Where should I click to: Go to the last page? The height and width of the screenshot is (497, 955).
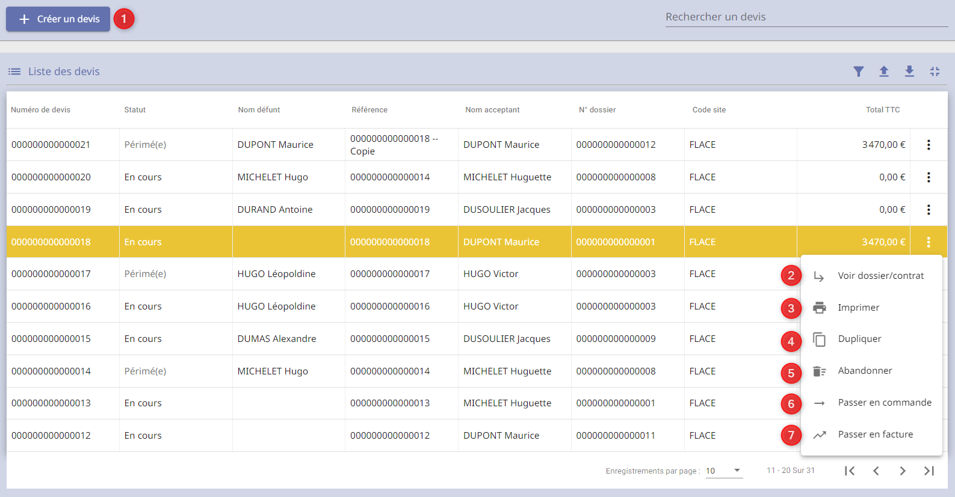929,471
